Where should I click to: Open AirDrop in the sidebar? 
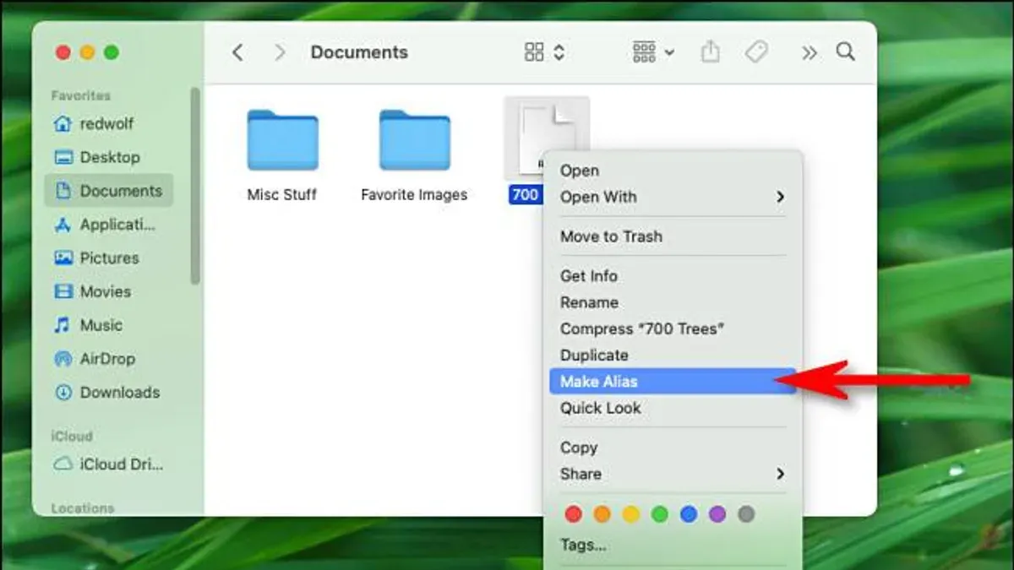point(108,359)
